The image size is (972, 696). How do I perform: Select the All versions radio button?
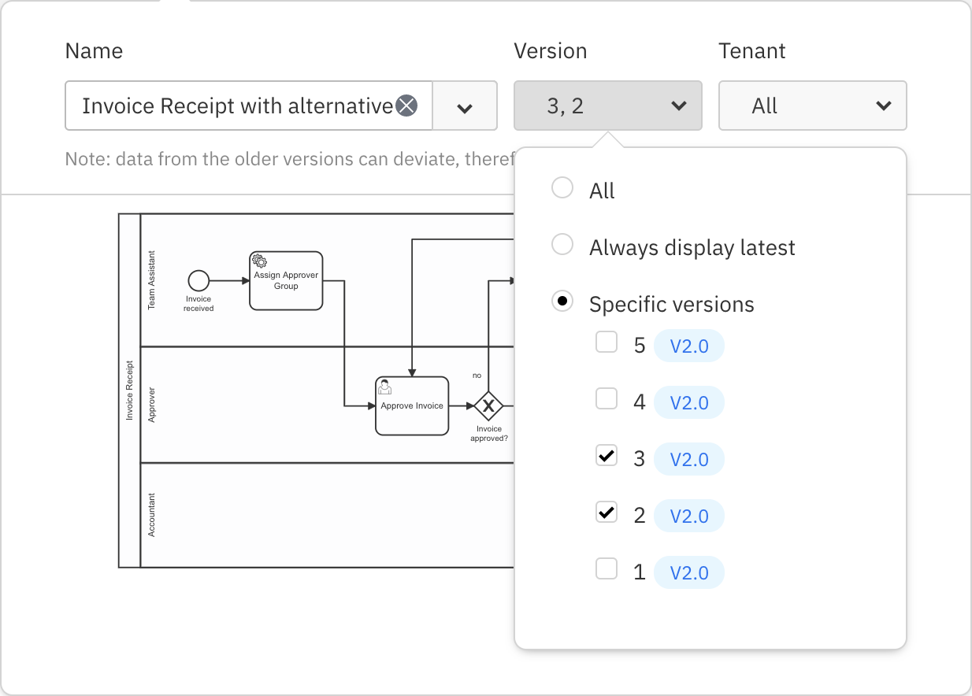point(562,188)
